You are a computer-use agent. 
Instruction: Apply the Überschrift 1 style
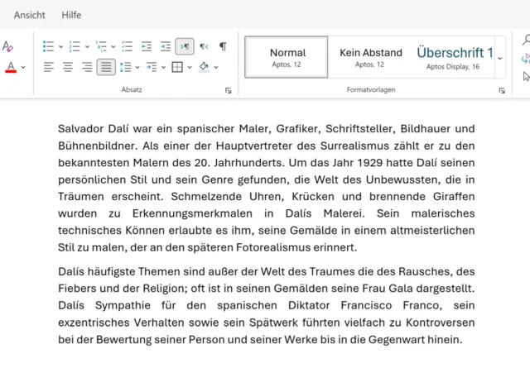click(455, 56)
